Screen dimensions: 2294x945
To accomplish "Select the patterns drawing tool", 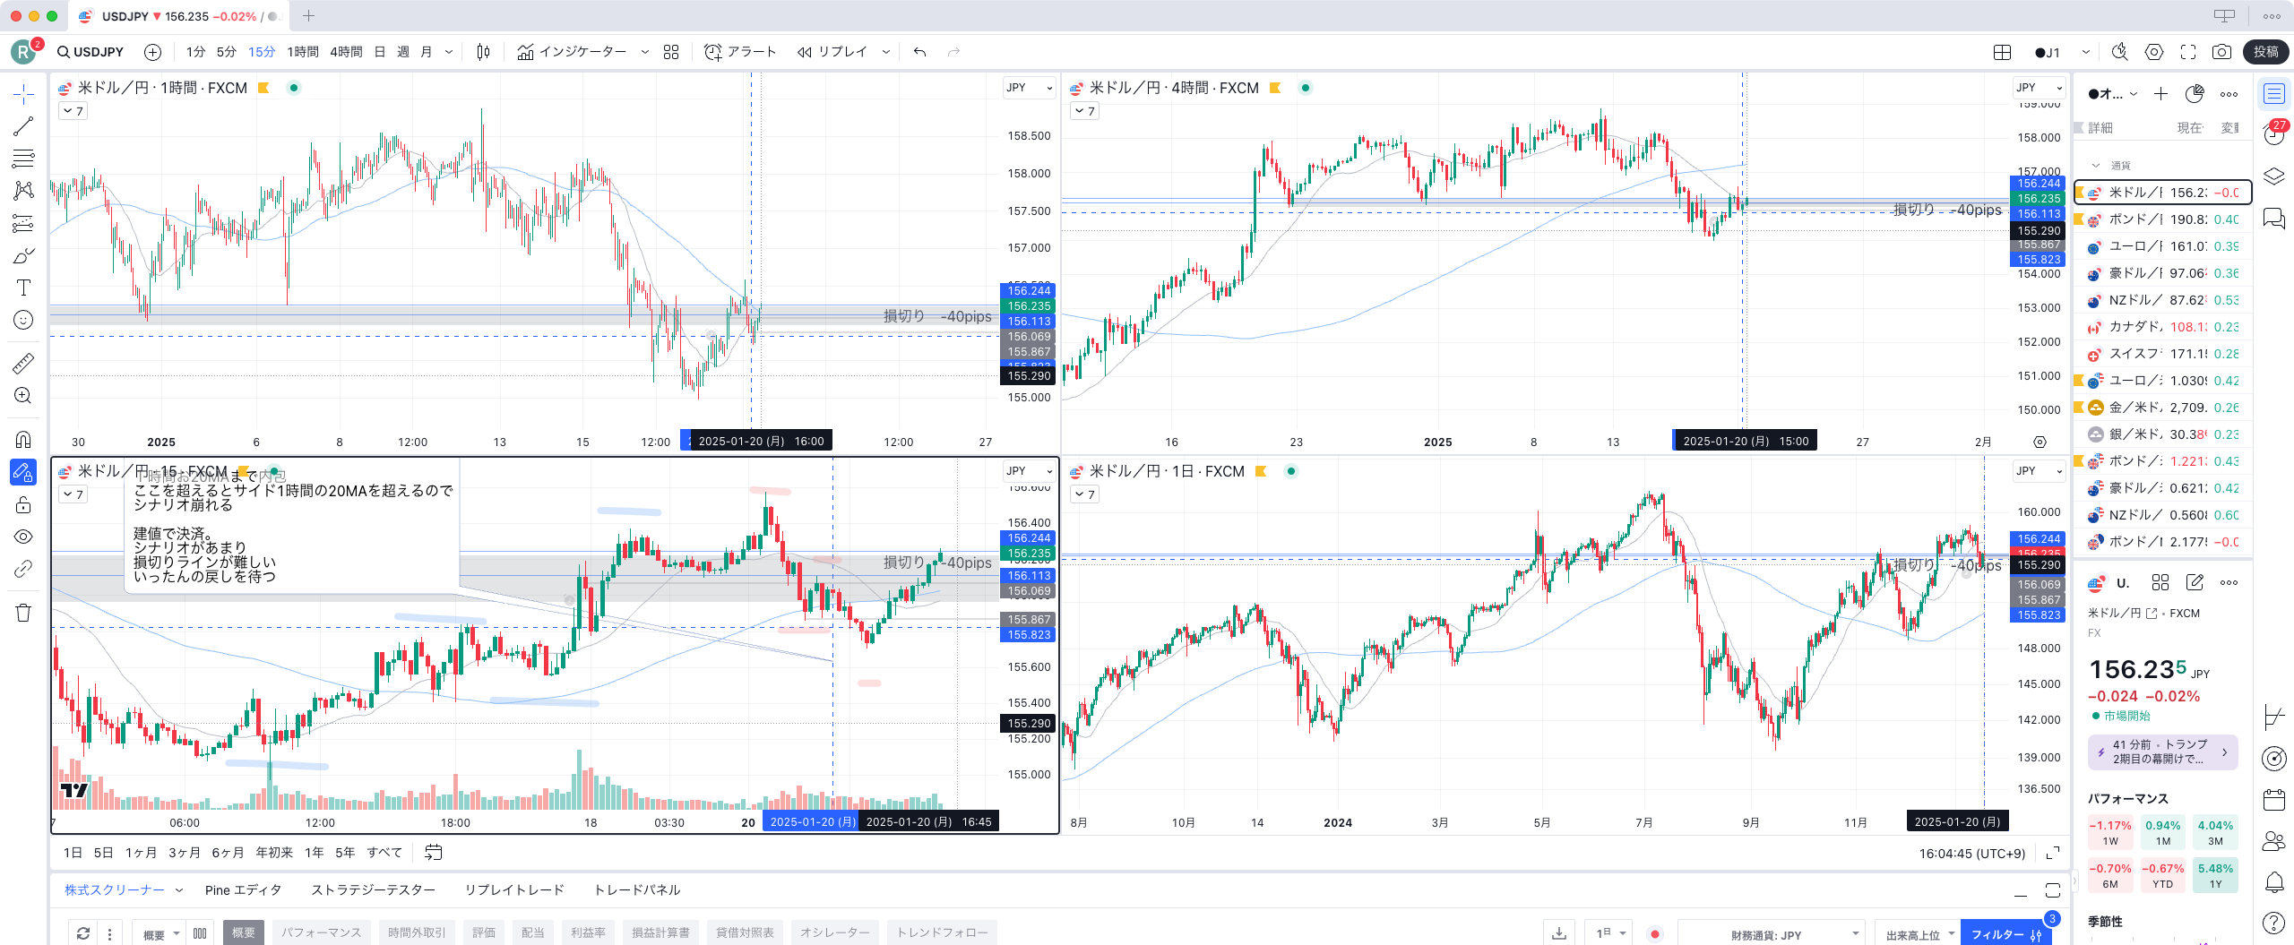I will click(23, 191).
